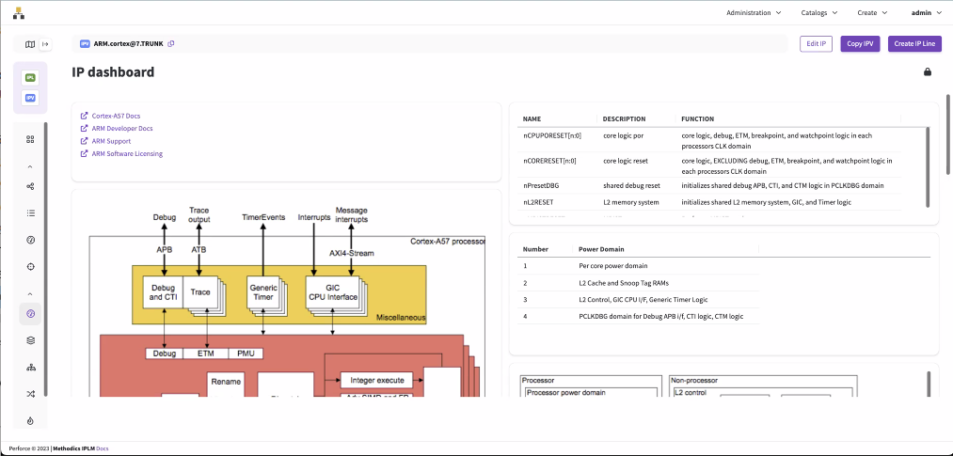Viewport: 953px width, 456px height.
Task: Open the layers stack icon in sidebar
Action: [x=30, y=340]
